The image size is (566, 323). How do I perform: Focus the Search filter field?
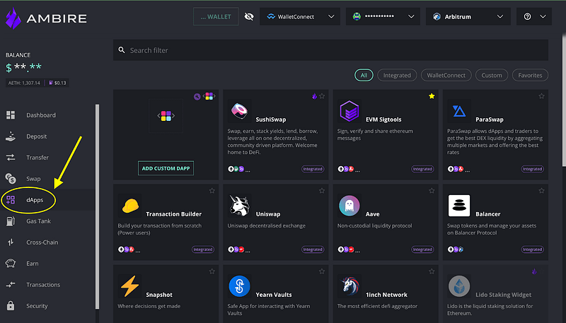330,50
